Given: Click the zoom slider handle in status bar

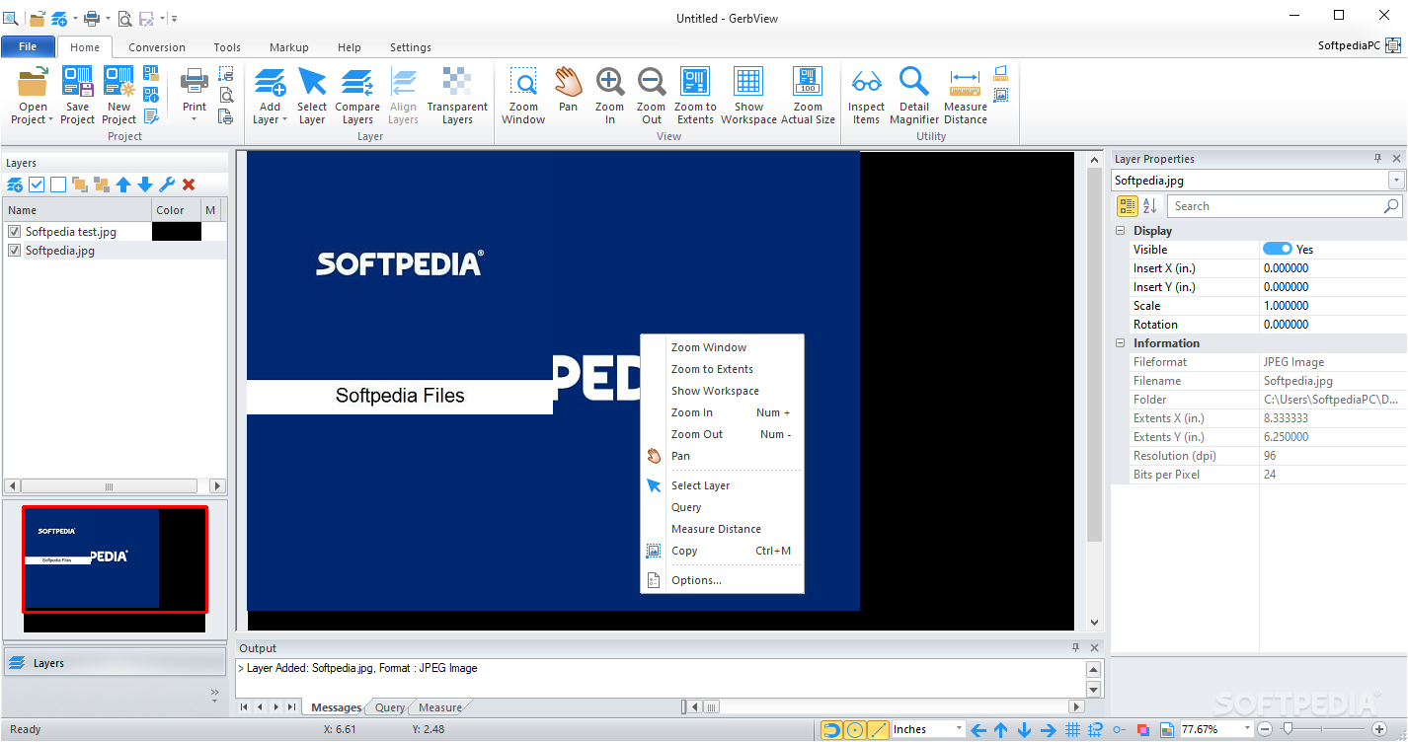Looking at the screenshot, I should pyautogui.click(x=1287, y=730).
